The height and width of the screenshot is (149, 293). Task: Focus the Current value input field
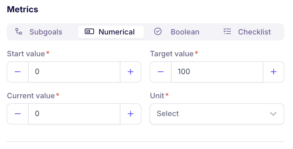click(74, 114)
